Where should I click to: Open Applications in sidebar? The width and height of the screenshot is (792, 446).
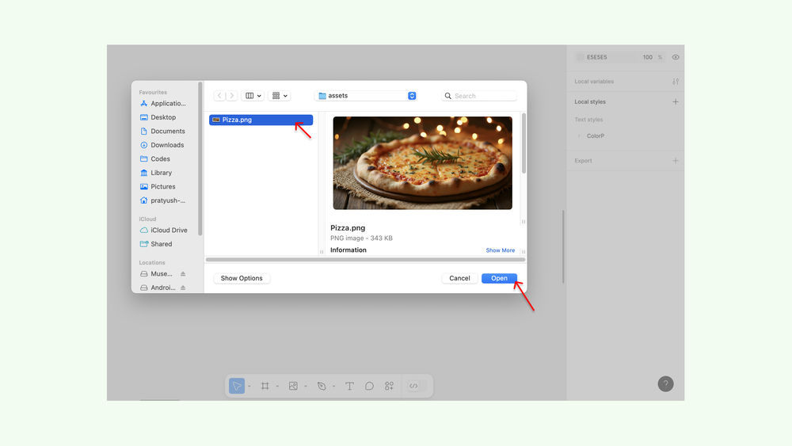point(162,103)
